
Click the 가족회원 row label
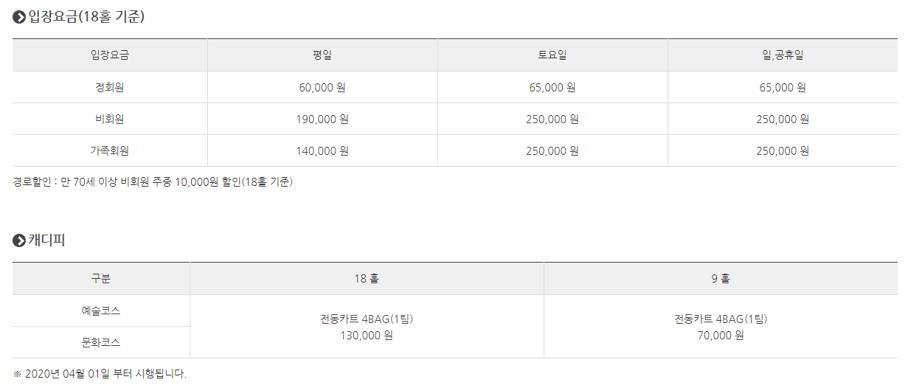[x=110, y=150]
